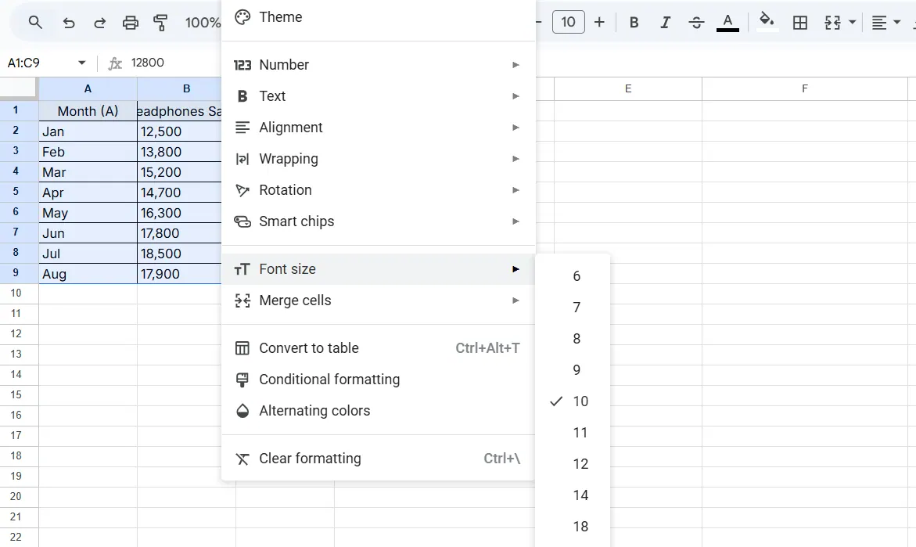The image size is (916, 547).
Task: Activate the paint format tool
Action: (x=161, y=23)
